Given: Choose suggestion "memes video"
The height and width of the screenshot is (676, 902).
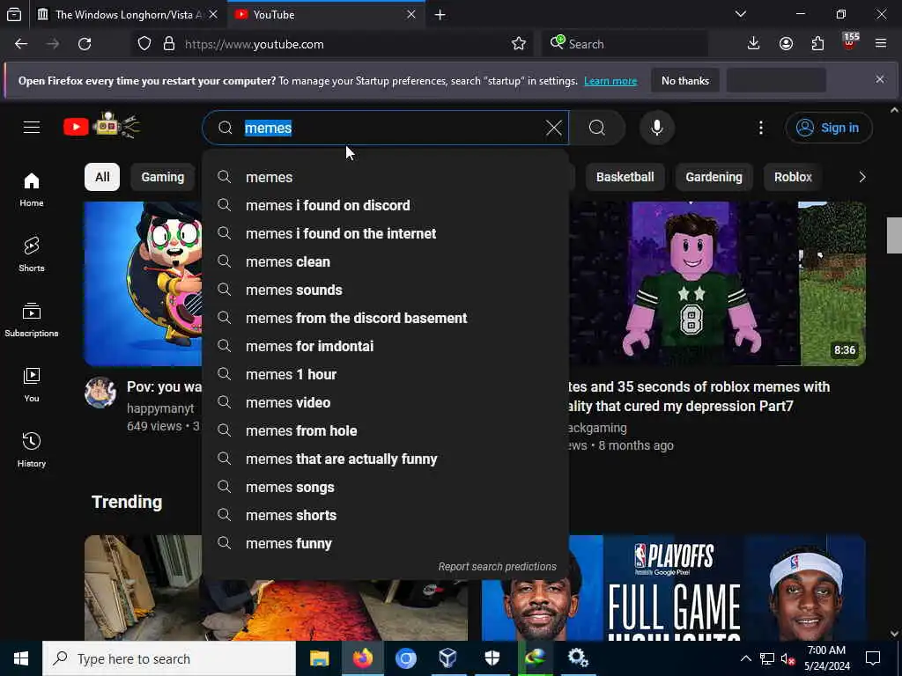Looking at the screenshot, I should click(x=386, y=402).
